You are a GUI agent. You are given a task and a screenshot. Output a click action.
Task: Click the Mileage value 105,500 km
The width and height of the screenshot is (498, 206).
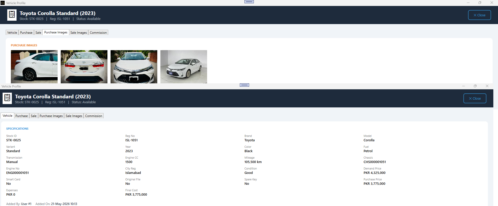pyautogui.click(x=253, y=162)
